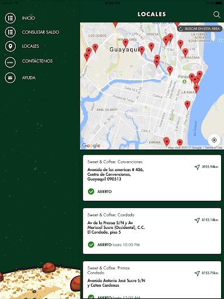Open Terms of Use map link
This screenshot has width=224, height=299.
(x=213, y=148)
